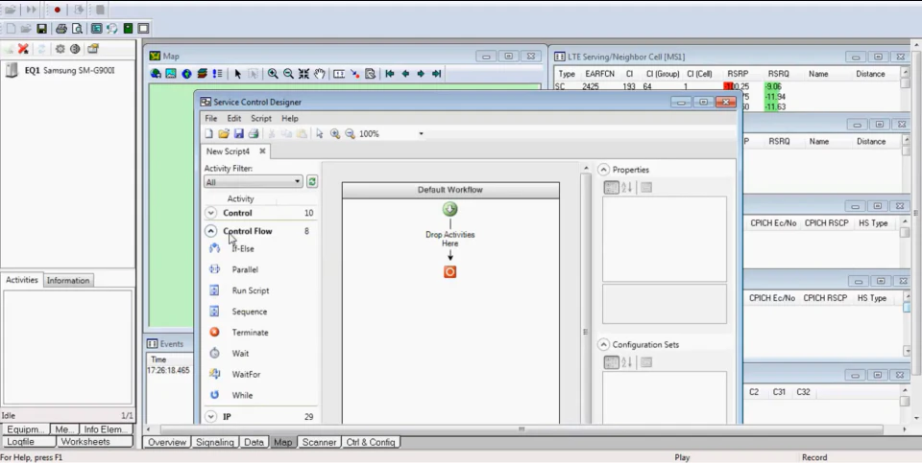Open the File menu in Service Control Designer

tap(210, 118)
